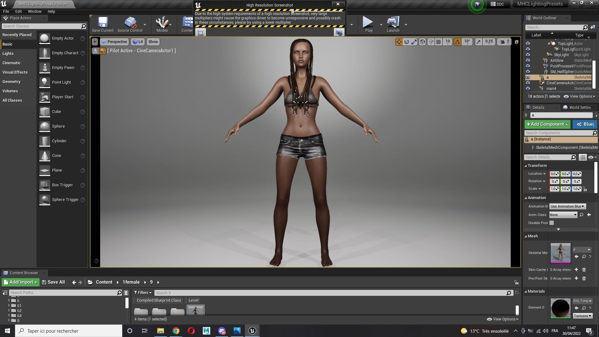Toggle visibility of CineCameraActor in outliner
599x337 pixels.
pos(528,83)
